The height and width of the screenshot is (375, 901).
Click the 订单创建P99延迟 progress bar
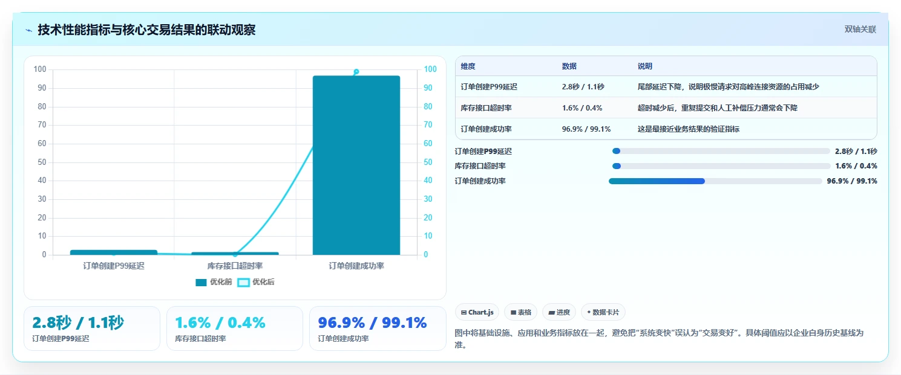[721, 151]
